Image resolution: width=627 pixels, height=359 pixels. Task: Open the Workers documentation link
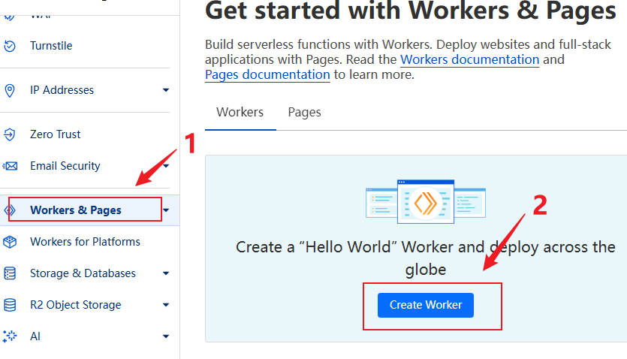(x=470, y=59)
